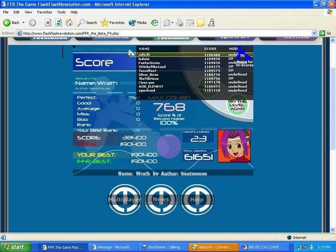Open the Search pane

87,23
